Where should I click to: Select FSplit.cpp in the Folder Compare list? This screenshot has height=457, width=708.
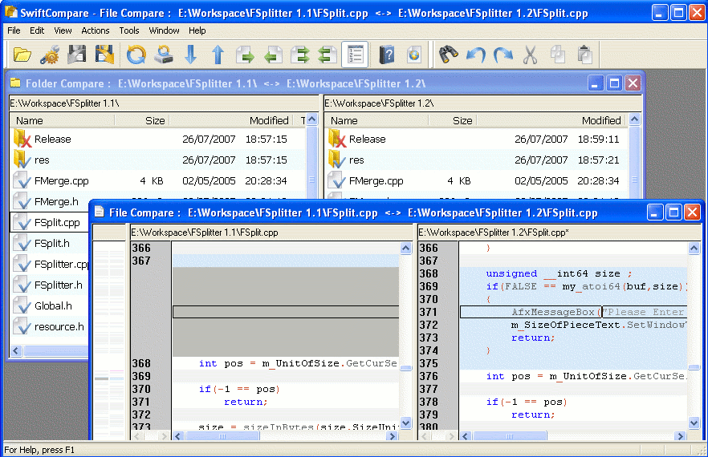[50, 222]
